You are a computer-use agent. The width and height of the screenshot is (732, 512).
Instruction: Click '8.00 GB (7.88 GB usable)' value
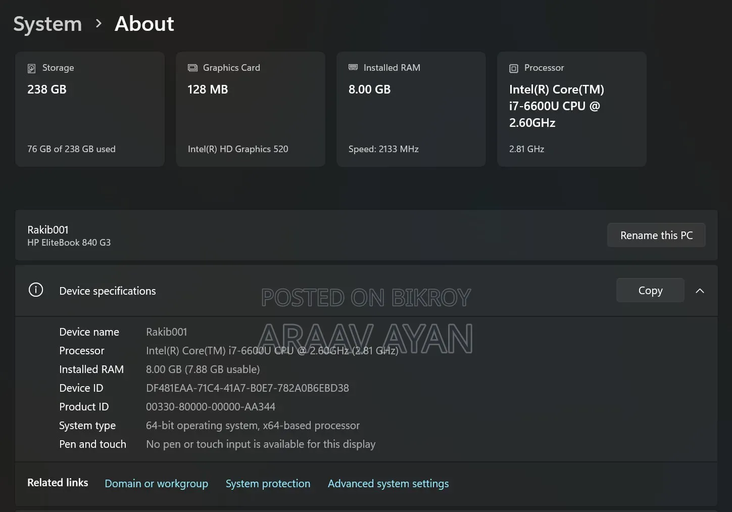click(203, 369)
